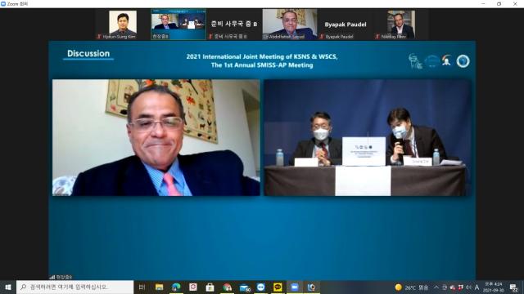This screenshot has width=524, height=294.
Task: Toggle the volume icon in system tray
Action: (x=468, y=287)
